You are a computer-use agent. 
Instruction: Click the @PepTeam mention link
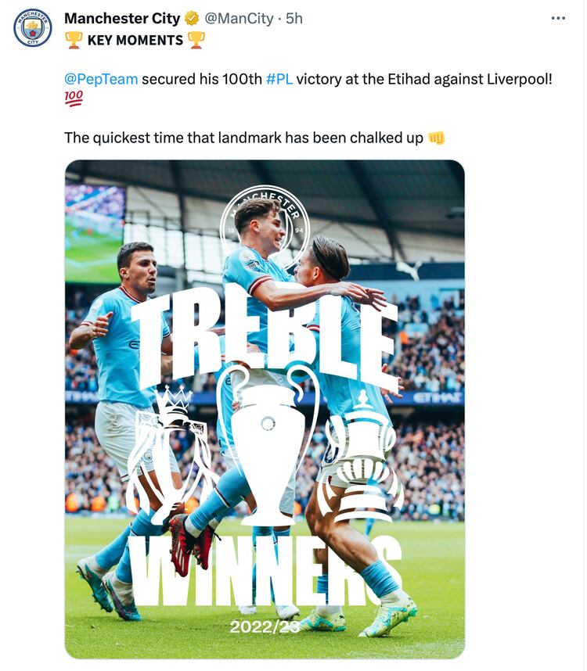tap(101, 79)
